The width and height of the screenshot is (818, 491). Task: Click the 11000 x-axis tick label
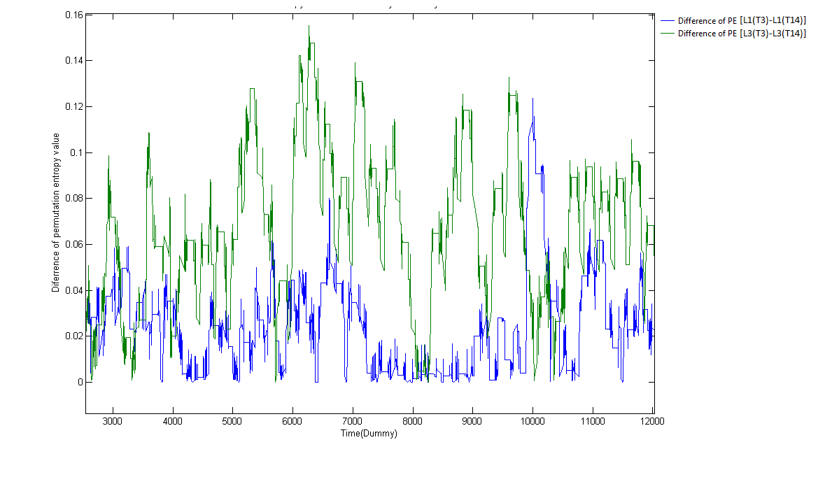[593, 421]
